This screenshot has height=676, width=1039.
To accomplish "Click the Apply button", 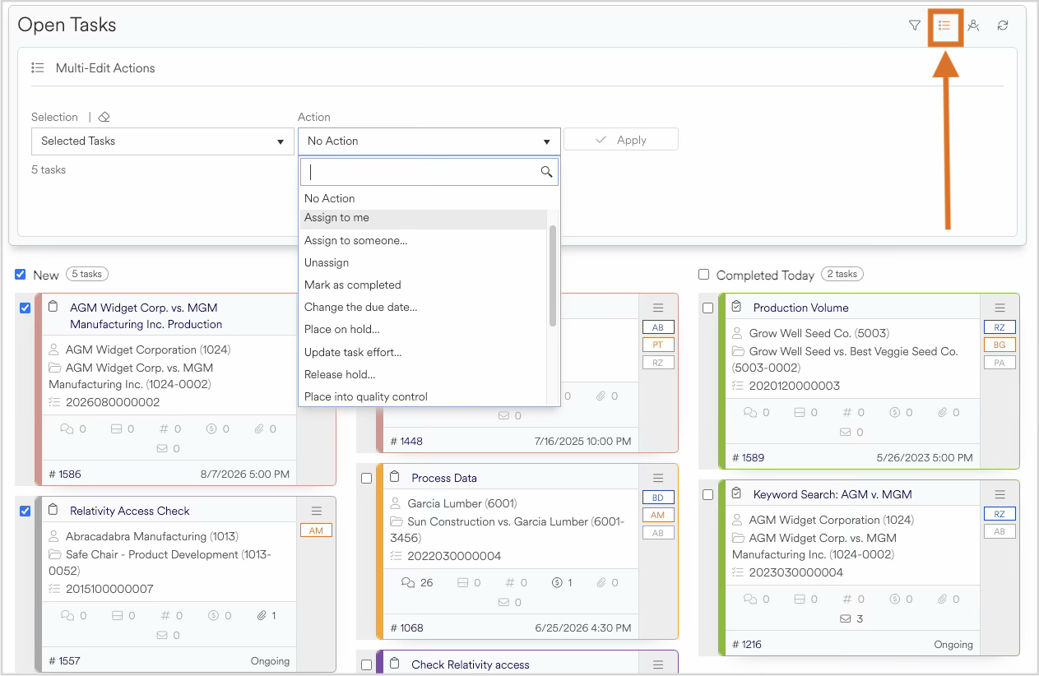I will 621,140.
